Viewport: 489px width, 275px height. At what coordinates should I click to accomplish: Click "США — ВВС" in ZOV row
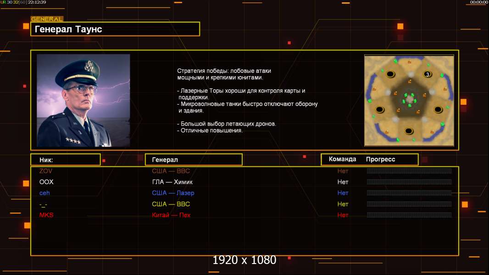(x=171, y=171)
